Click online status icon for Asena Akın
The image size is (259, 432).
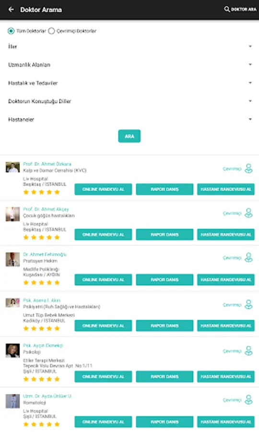[248, 304]
